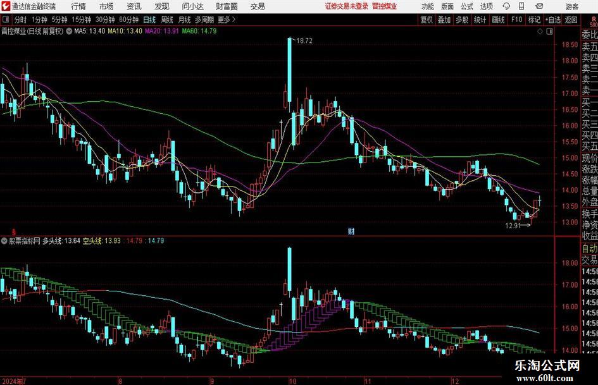This screenshot has width=598, height=385.
Task: Click the 空头线: 13.93 indicator label
Action: point(101,241)
